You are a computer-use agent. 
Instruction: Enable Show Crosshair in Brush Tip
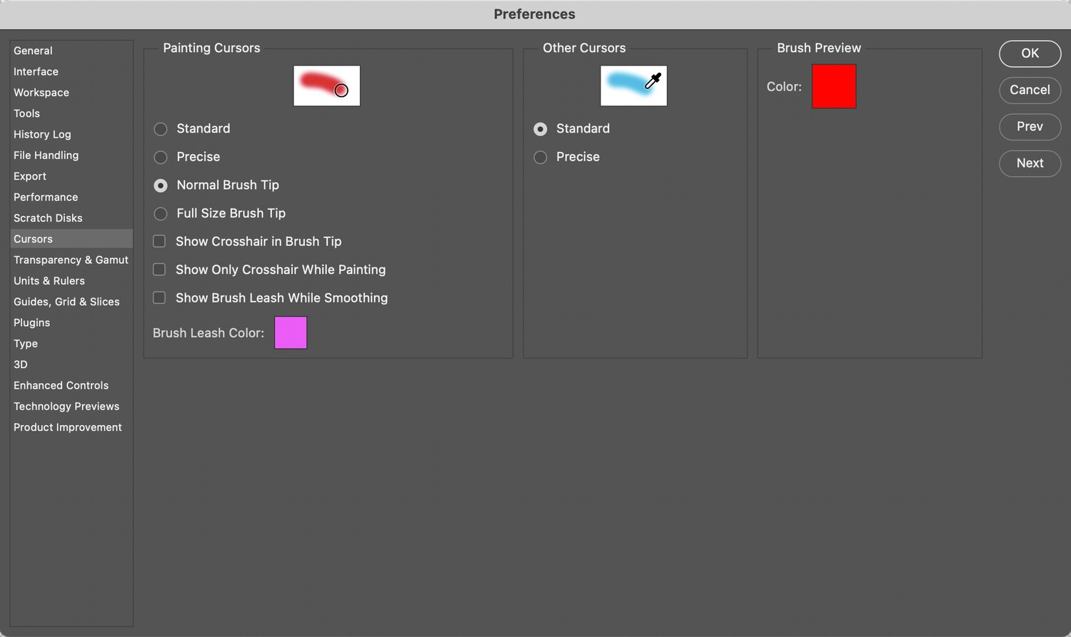point(160,242)
